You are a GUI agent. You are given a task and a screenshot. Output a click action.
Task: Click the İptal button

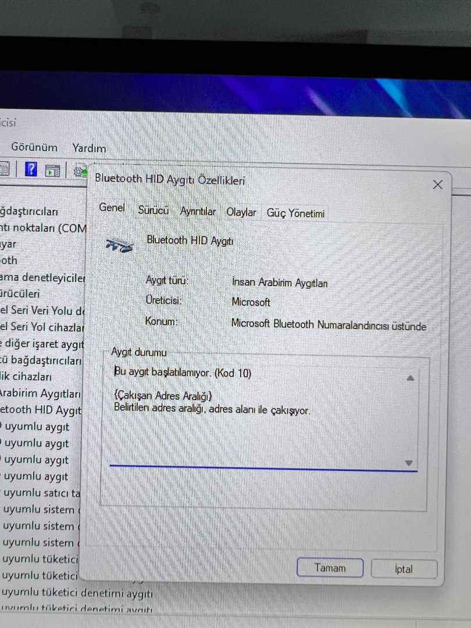[x=404, y=569]
